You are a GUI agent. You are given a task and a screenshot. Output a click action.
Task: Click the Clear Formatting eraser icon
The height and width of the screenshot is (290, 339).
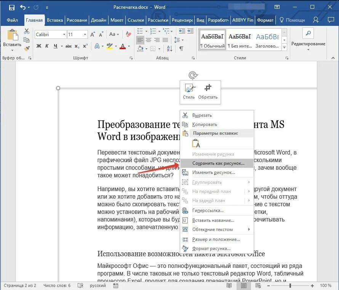point(128,34)
